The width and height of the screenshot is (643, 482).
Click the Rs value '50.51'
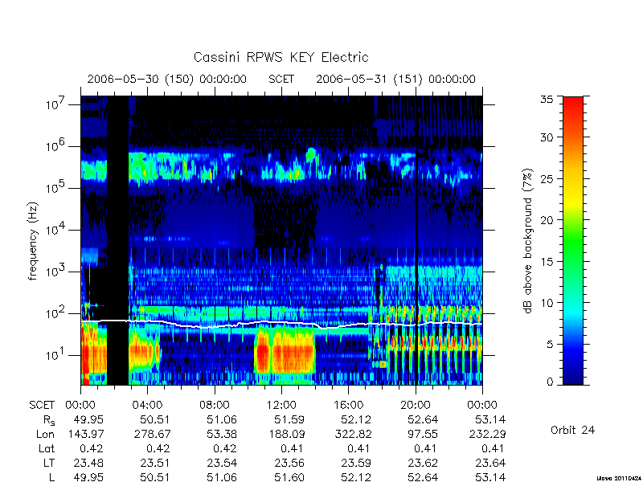[154, 419]
